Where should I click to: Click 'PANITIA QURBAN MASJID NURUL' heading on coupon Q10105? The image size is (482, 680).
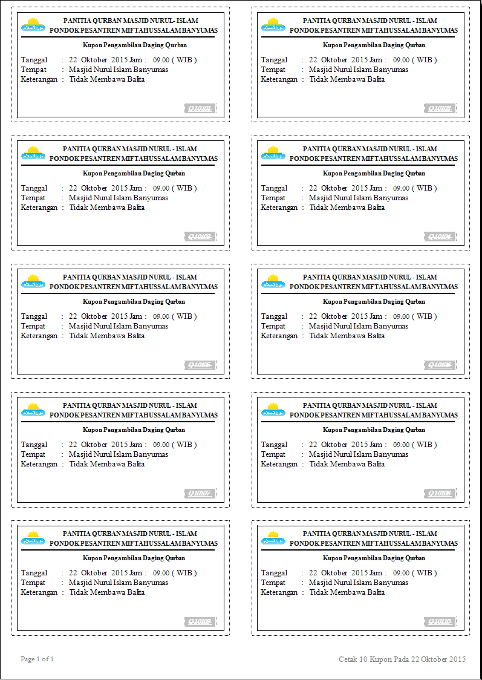pos(129,277)
